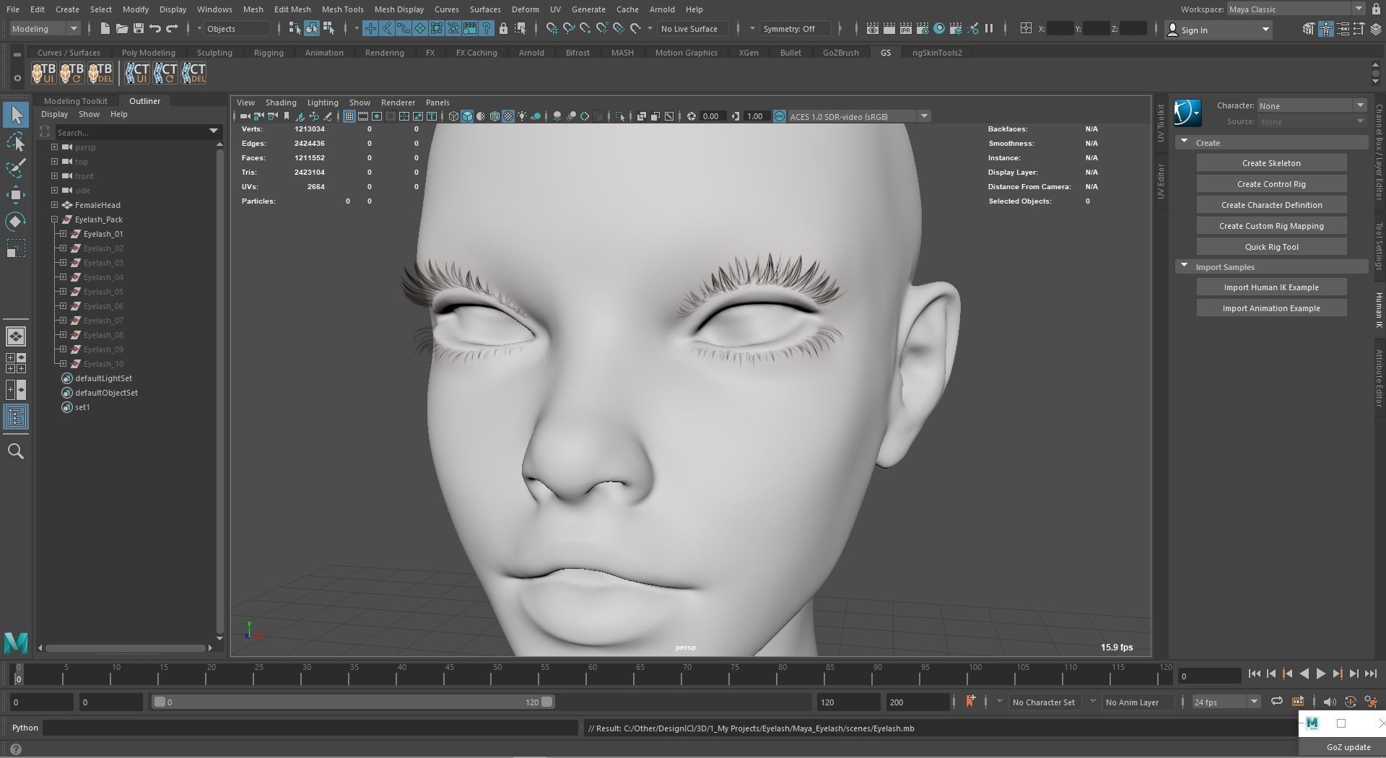Toggle loop playback mode icon
1386x758 pixels.
1276,702
